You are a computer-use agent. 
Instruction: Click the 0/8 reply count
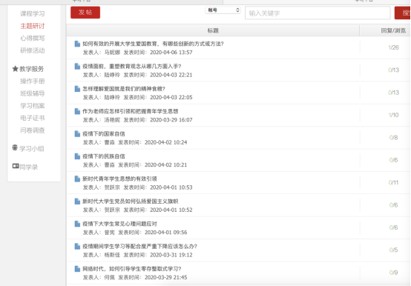393,137
